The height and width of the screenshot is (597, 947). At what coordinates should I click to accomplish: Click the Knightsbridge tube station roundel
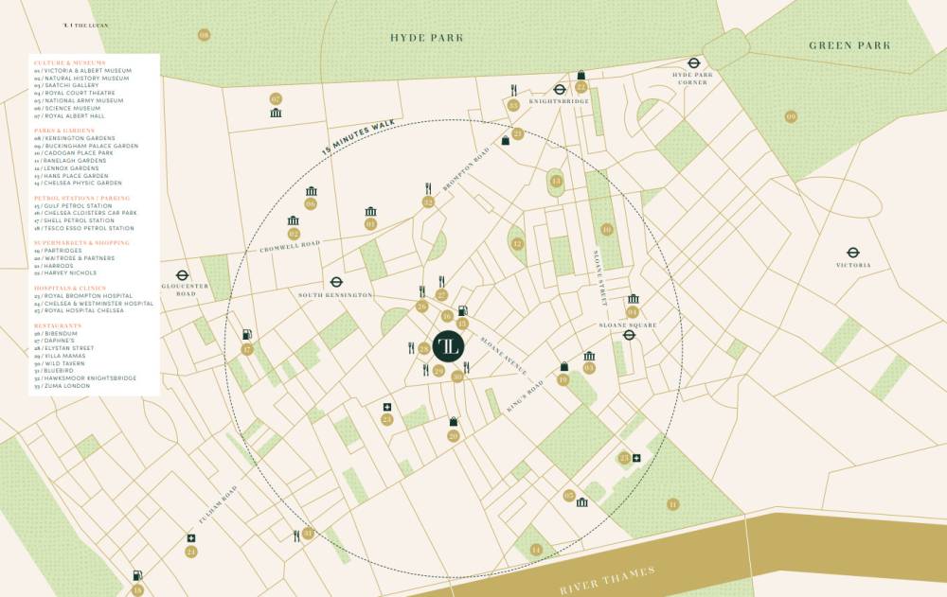coord(560,89)
